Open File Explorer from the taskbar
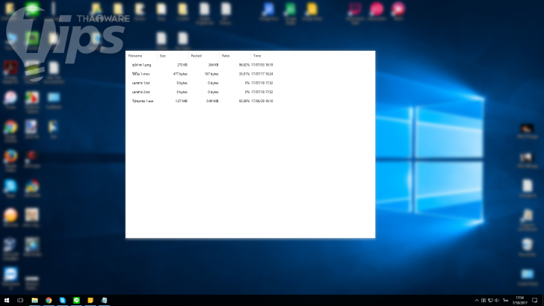 click(x=34, y=300)
